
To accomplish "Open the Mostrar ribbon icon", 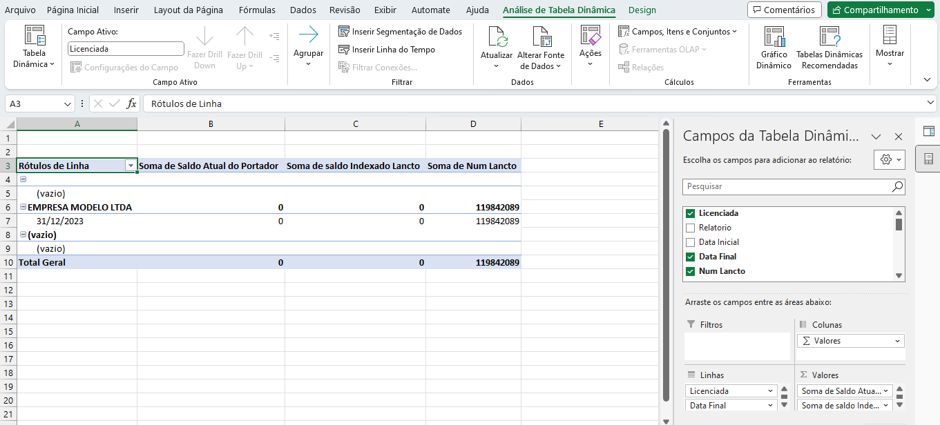I will tap(890, 35).
